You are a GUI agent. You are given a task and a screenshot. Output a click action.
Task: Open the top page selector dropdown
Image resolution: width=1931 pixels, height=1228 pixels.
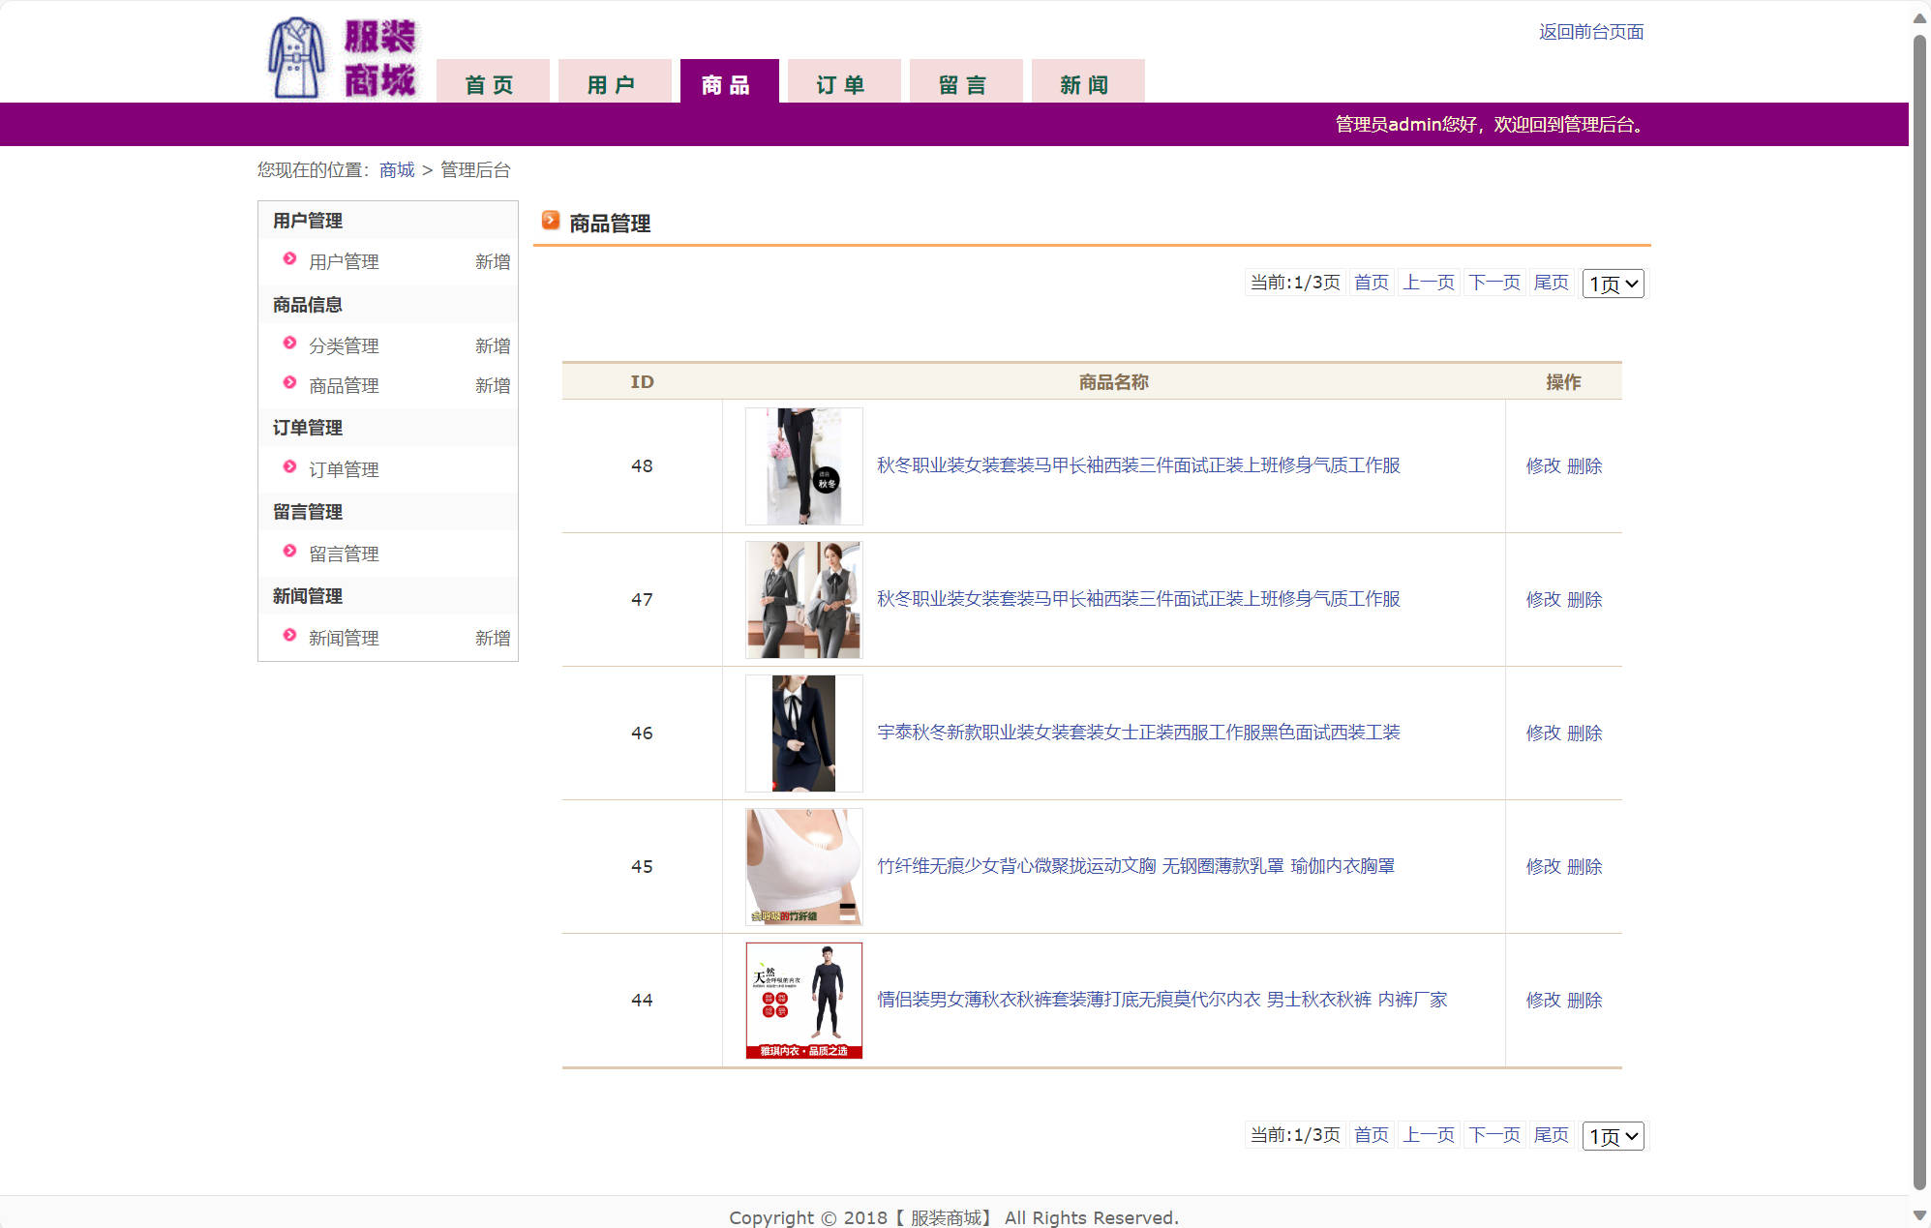click(x=1613, y=284)
